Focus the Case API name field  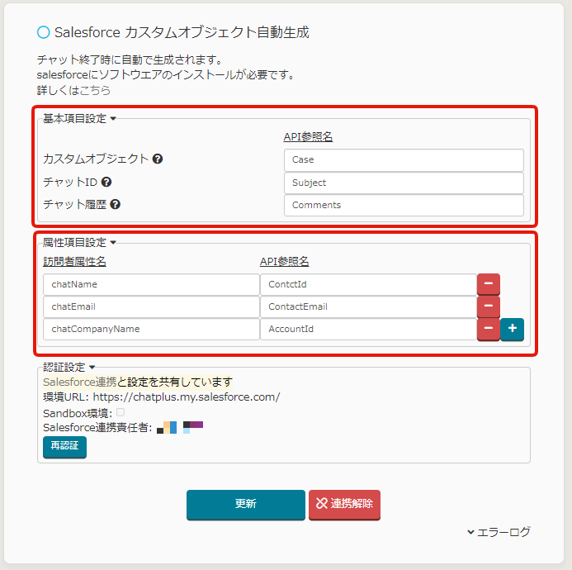pyautogui.click(x=404, y=160)
